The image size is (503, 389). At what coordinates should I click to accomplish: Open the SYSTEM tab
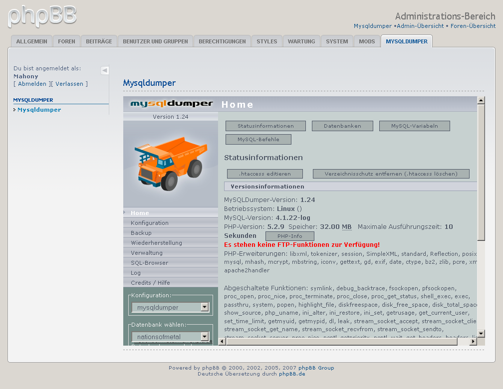[337, 41]
